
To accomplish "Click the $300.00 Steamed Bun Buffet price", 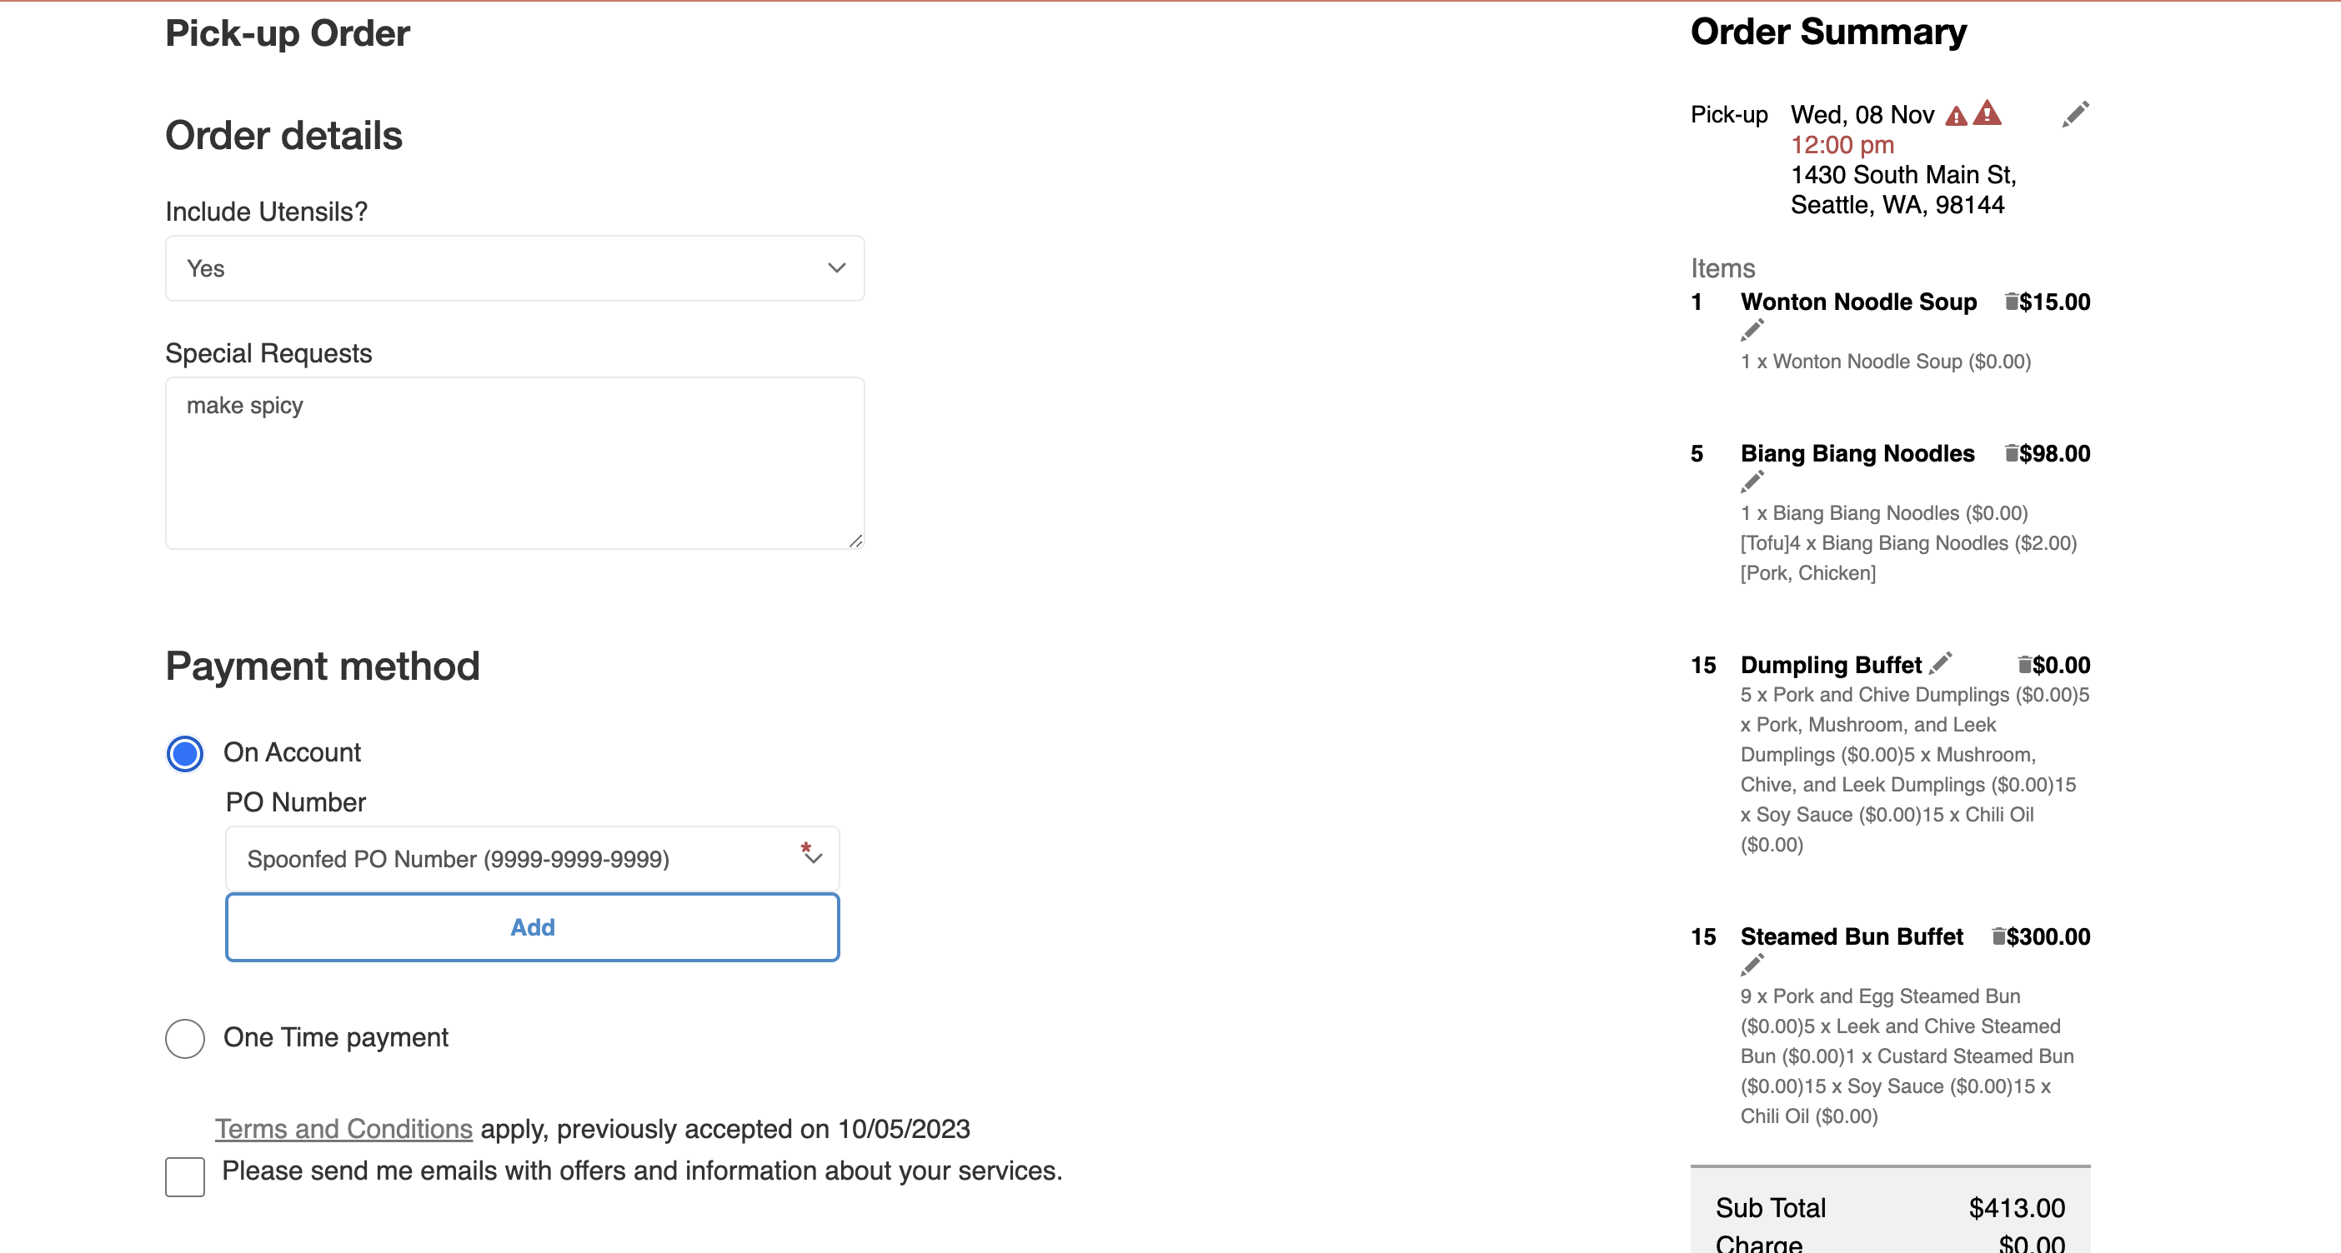I will click(x=2048, y=936).
